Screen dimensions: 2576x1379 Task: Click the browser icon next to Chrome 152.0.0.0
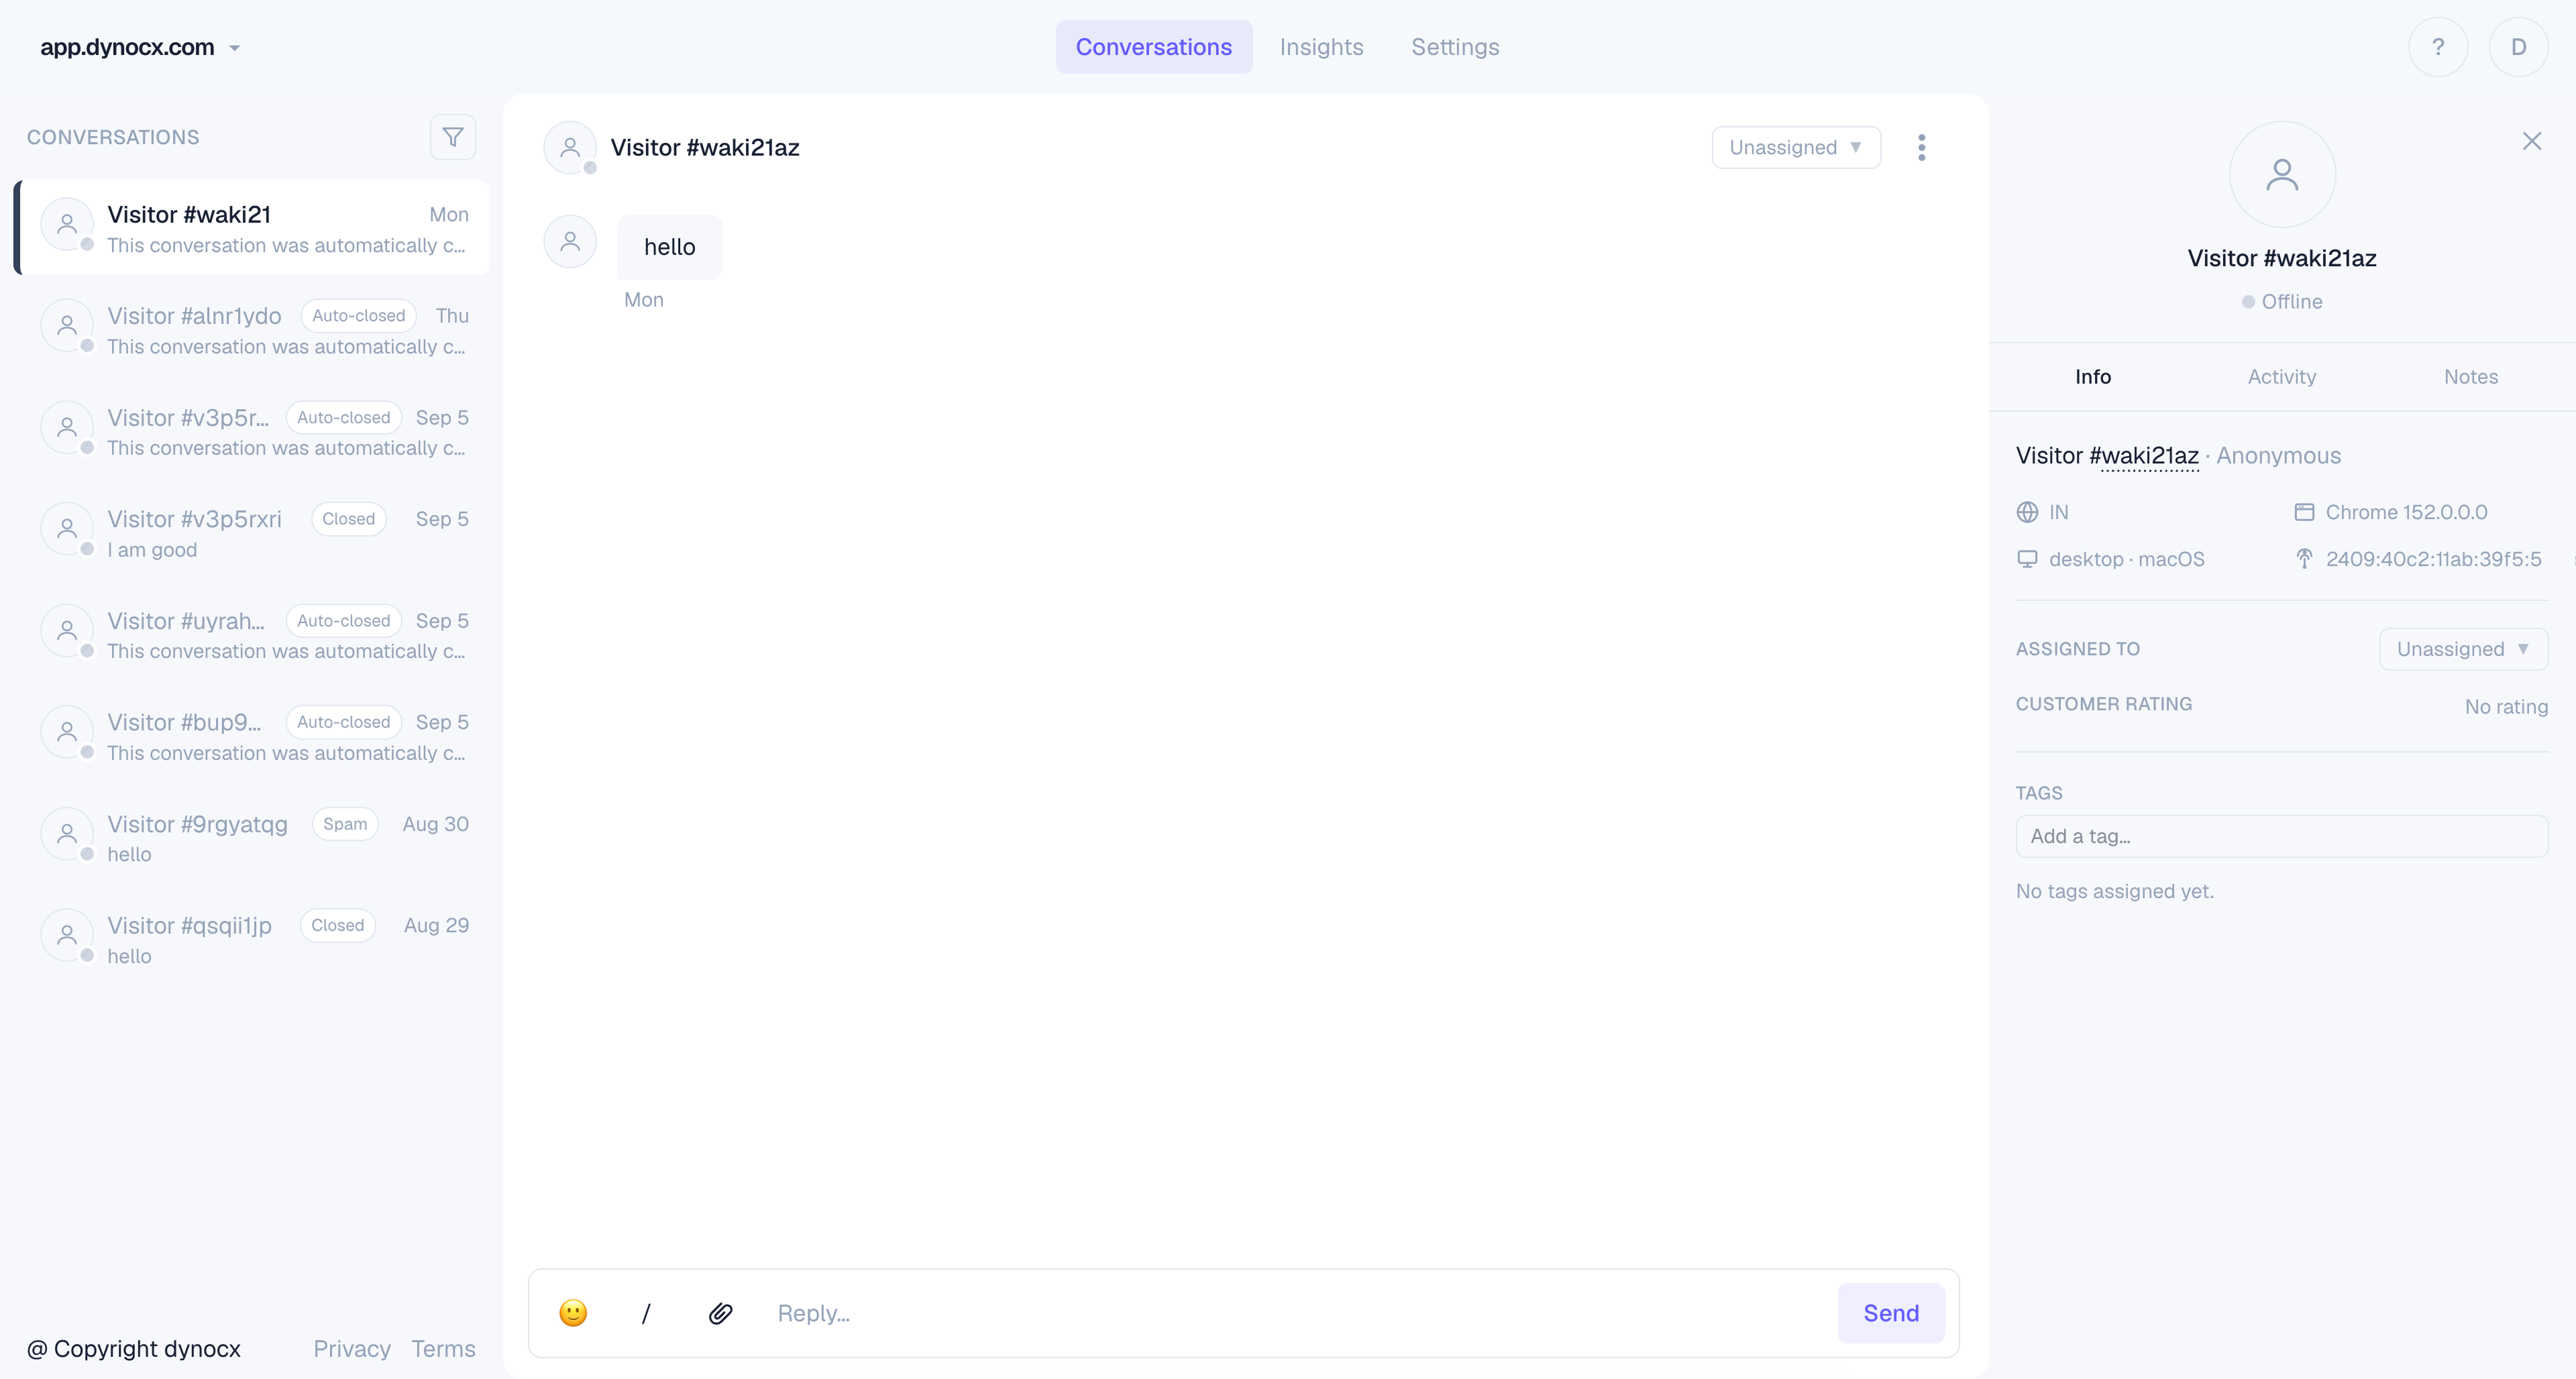[x=2304, y=512]
